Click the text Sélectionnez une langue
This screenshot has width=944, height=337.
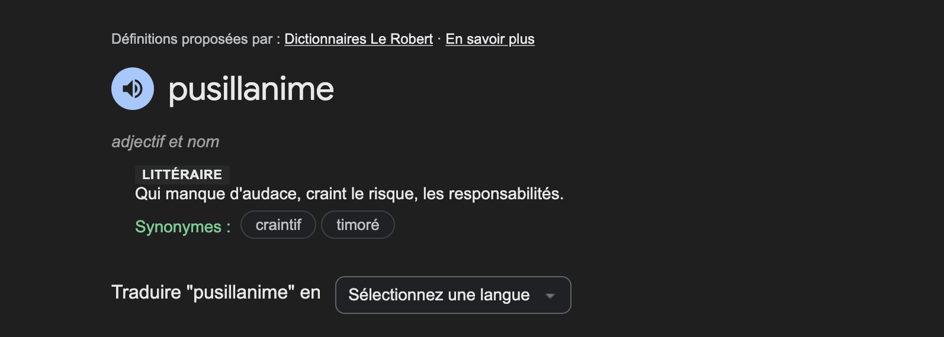click(439, 295)
